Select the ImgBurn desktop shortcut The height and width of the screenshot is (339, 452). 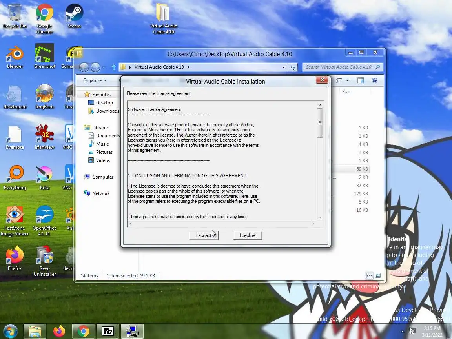pos(45,96)
